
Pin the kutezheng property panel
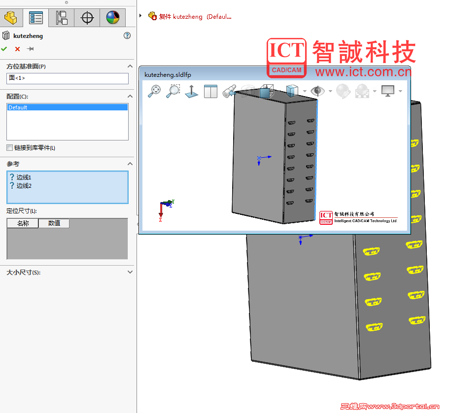click(31, 49)
